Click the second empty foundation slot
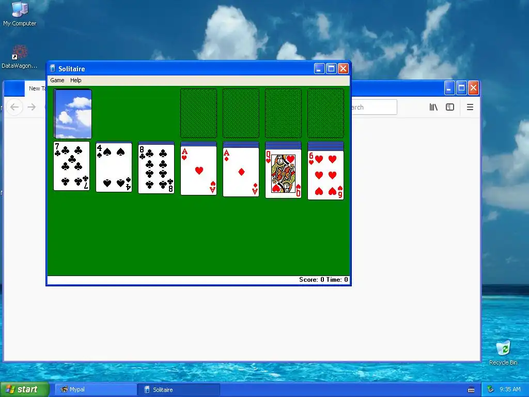This screenshot has height=397, width=529. click(241, 113)
